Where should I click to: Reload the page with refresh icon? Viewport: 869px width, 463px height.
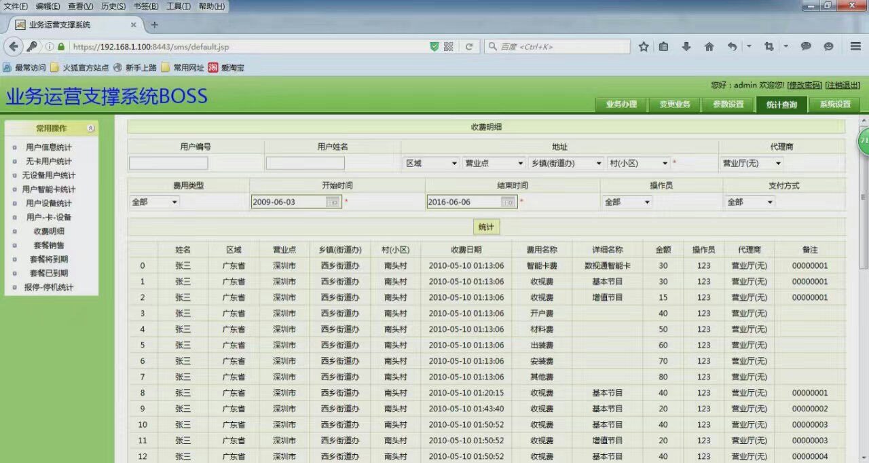pyautogui.click(x=468, y=47)
